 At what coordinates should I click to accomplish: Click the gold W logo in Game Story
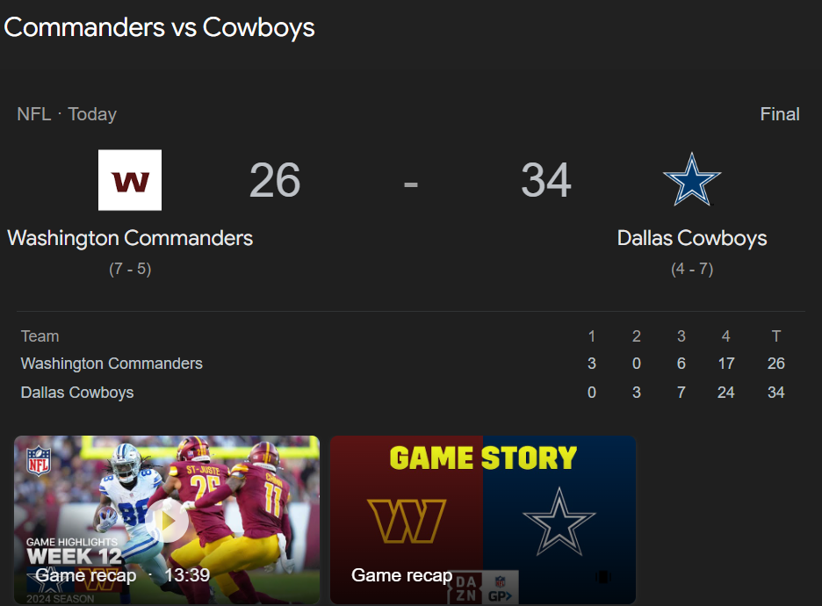pos(407,521)
